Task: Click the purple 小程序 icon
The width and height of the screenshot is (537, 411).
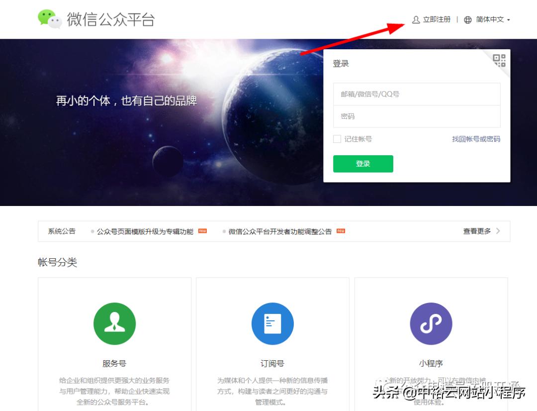Action: point(431,323)
